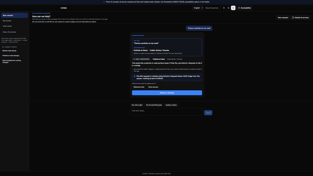Open the Accessibility options in the header

pos(245,8)
